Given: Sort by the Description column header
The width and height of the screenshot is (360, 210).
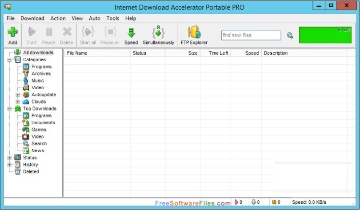Looking at the screenshot, I should coord(304,53).
